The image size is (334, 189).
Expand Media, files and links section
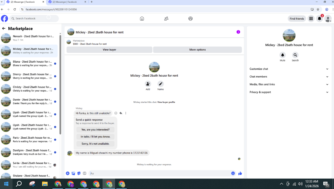[x=289, y=84]
